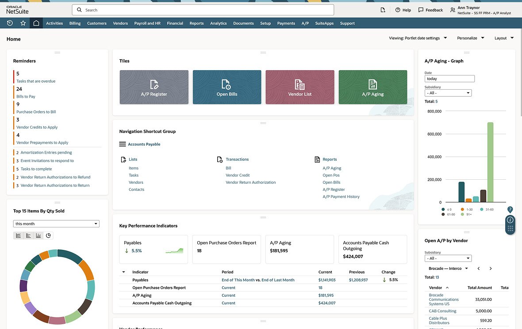Viewport: 522px width, 329px height.
Task: Click the Create New document icon
Action: click(383, 10)
